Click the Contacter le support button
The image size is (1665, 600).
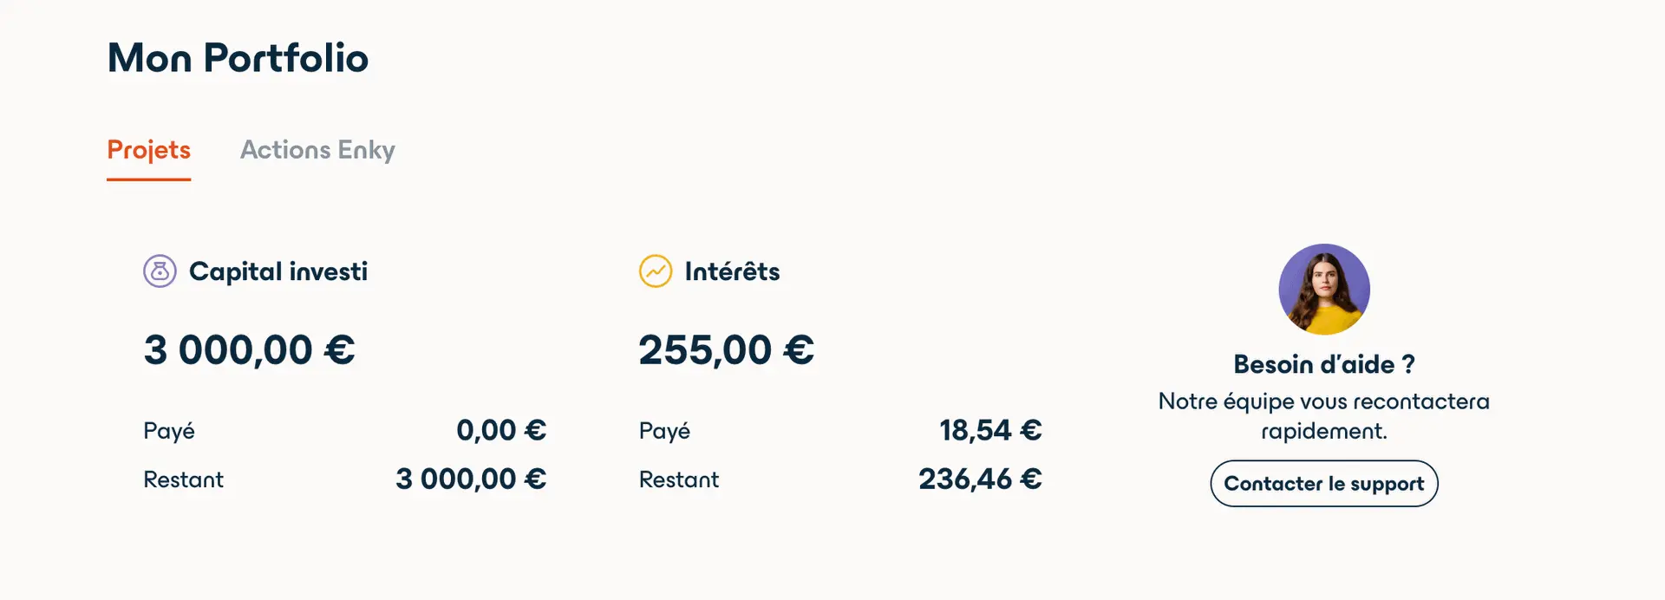click(x=1323, y=483)
